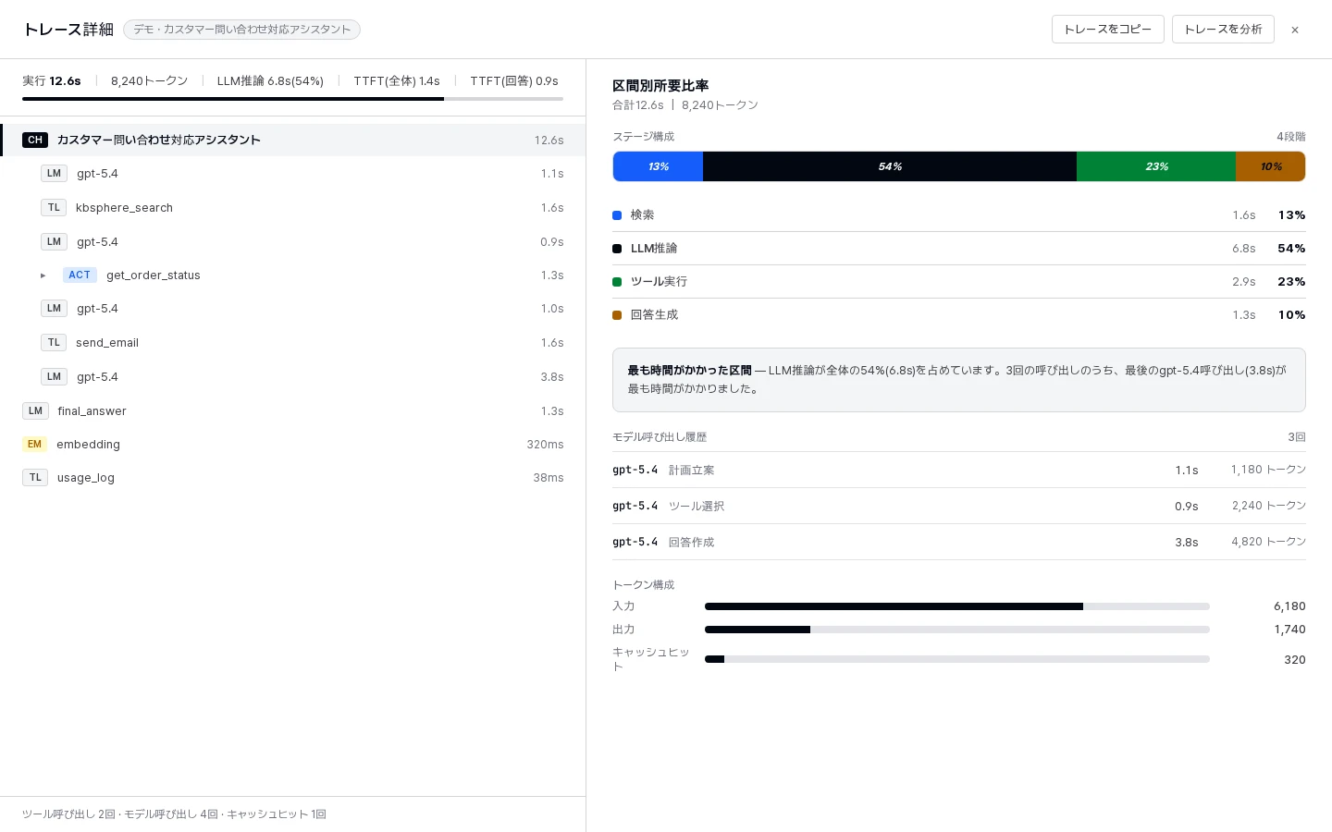
Task: Select the gpt-5.4 row lasting 3.8s
Action: tap(292, 377)
